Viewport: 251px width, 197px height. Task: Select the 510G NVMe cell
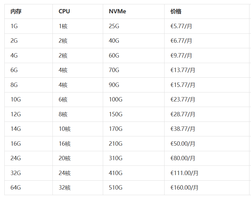tap(115, 188)
